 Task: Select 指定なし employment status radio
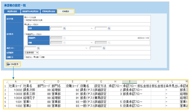click(25, 57)
